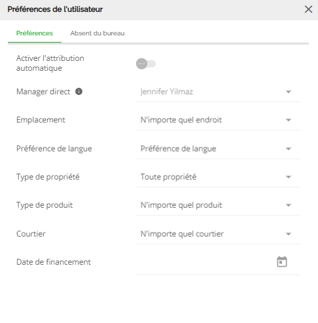Screen dimensions: 318x323
Task: Open the calendar icon for Date de financement
Action: pyautogui.click(x=282, y=261)
